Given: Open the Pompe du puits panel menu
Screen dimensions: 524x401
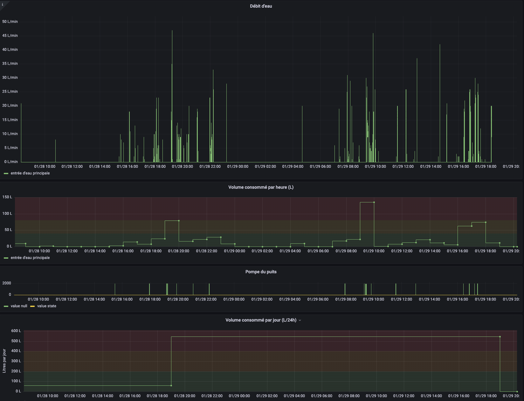Looking at the screenshot, I should click(x=261, y=272).
